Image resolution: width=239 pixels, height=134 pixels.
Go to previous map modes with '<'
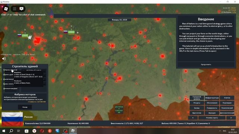(x=193, y=118)
